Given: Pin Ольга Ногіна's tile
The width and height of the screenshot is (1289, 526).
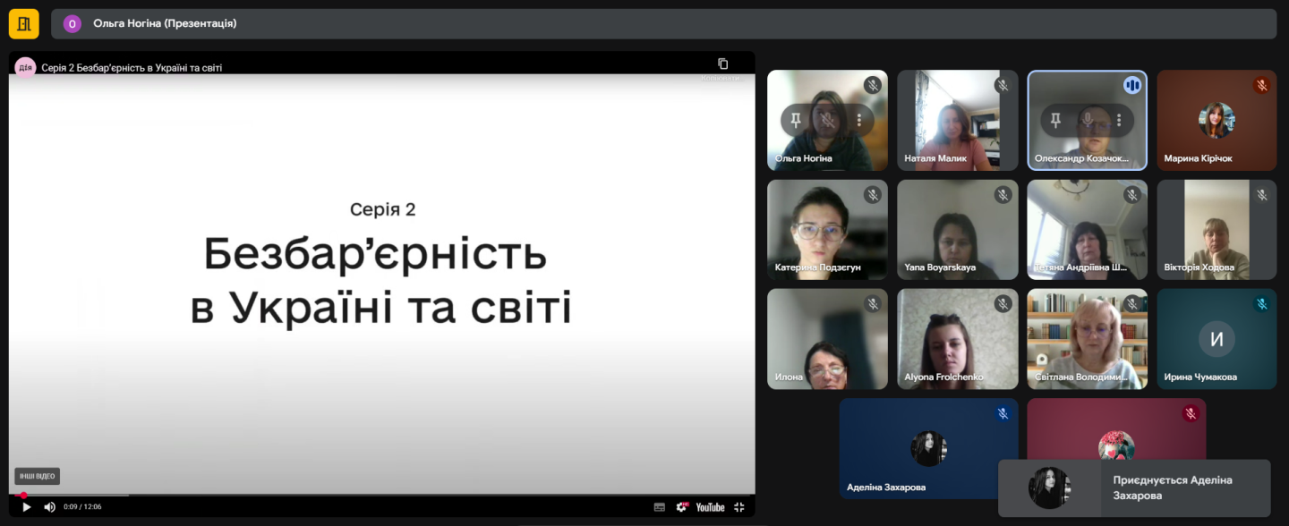Looking at the screenshot, I should click(796, 120).
